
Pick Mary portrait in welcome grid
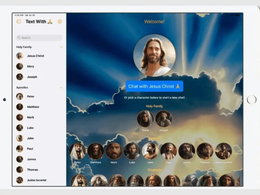145,119
